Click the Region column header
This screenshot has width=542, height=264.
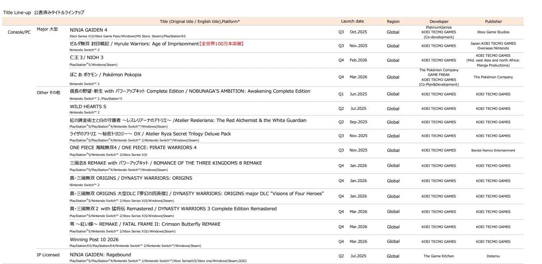click(393, 21)
